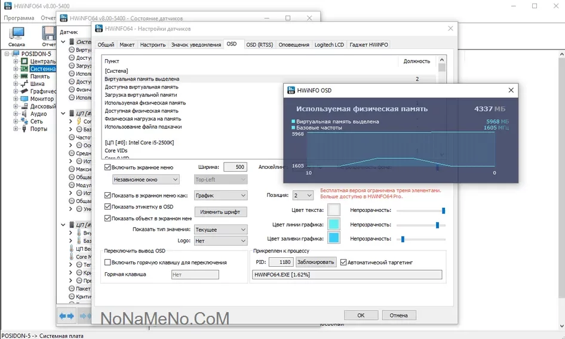
Task: Click the Аудио speaker icon in tree
Action: 24,114
